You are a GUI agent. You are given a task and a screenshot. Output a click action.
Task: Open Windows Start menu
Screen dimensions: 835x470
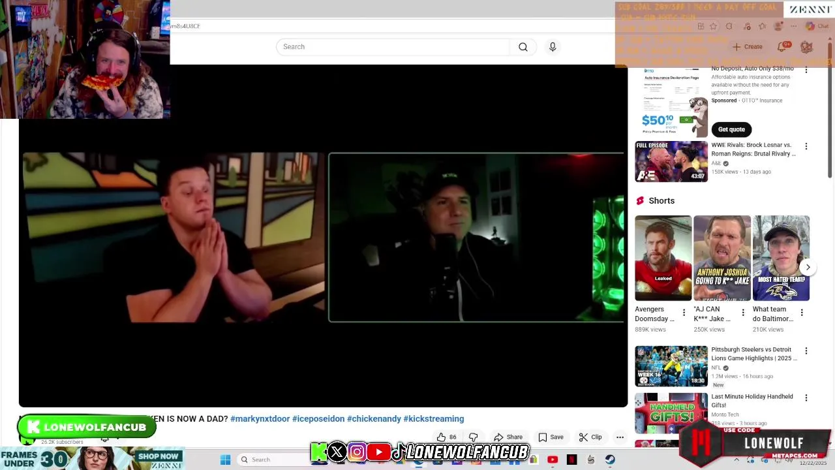225,460
